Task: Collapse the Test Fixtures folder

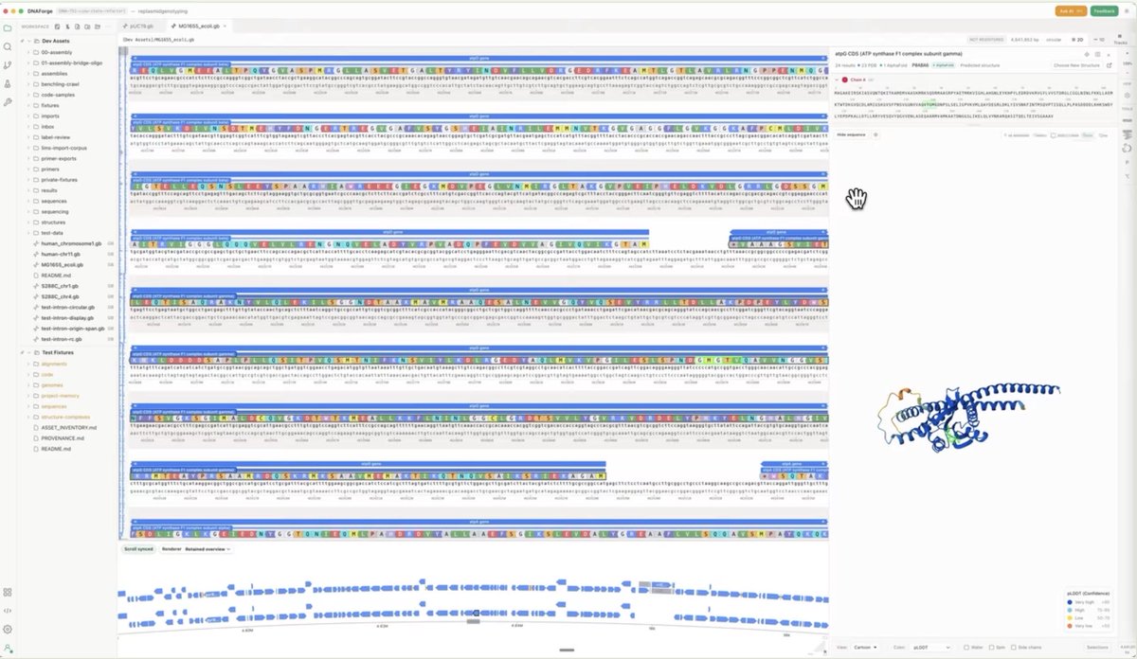Action: pyautogui.click(x=28, y=352)
